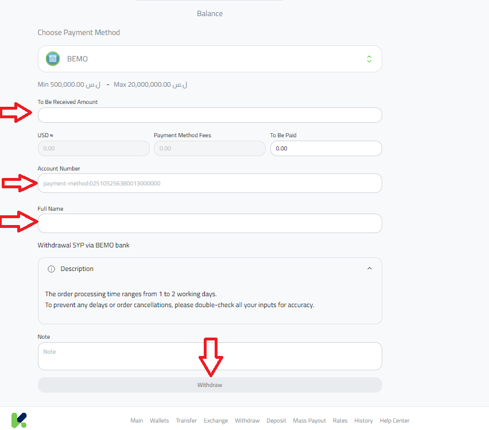Screen dimensions: 489x430
Task: Open the Main navigation link
Action: (137, 420)
